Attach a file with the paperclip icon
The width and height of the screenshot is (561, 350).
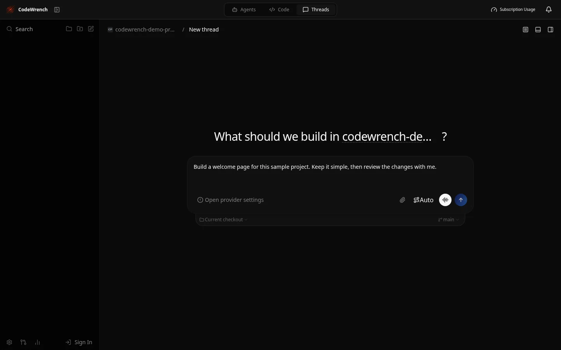(x=402, y=200)
